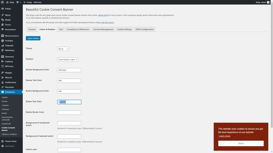Viewport: 273px width, 153px height.
Task: Collapse the sidebar with the Zwiń menu icon
Action: point(3,146)
